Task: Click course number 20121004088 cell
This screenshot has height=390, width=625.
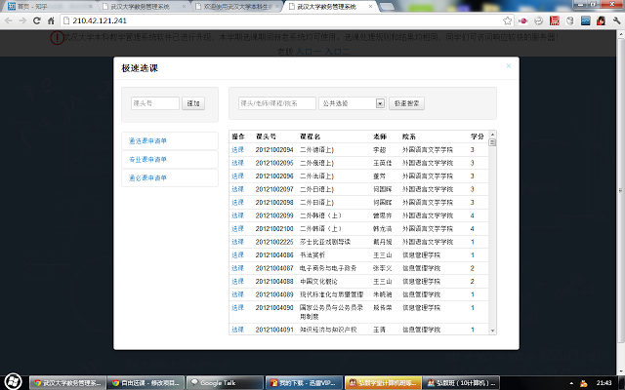Action: pyautogui.click(x=274, y=281)
